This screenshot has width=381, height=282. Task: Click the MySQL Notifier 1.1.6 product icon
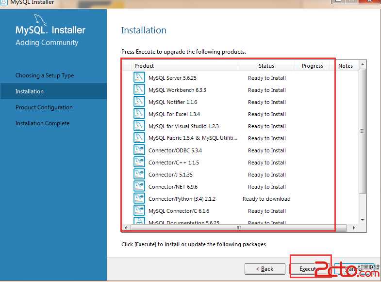[x=139, y=102]
